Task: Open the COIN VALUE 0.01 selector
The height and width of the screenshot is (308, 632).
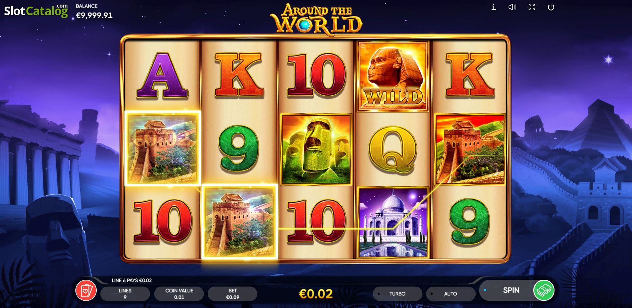Action: click(x=179, y=294)
